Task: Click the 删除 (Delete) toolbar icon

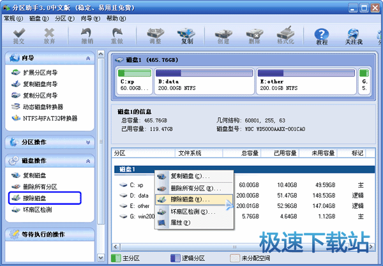Action: coord(255,36)
